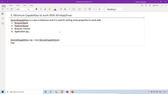
Task: Open File Explorer from the taskbar
Action: click(56, 92)
